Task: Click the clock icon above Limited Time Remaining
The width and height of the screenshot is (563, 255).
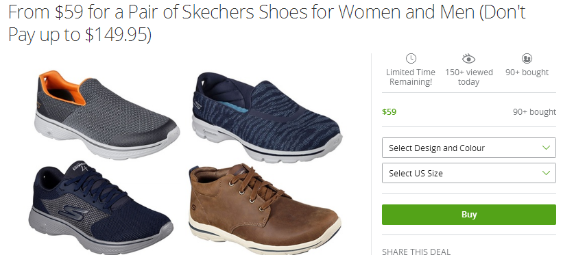Action: [411, 58]
